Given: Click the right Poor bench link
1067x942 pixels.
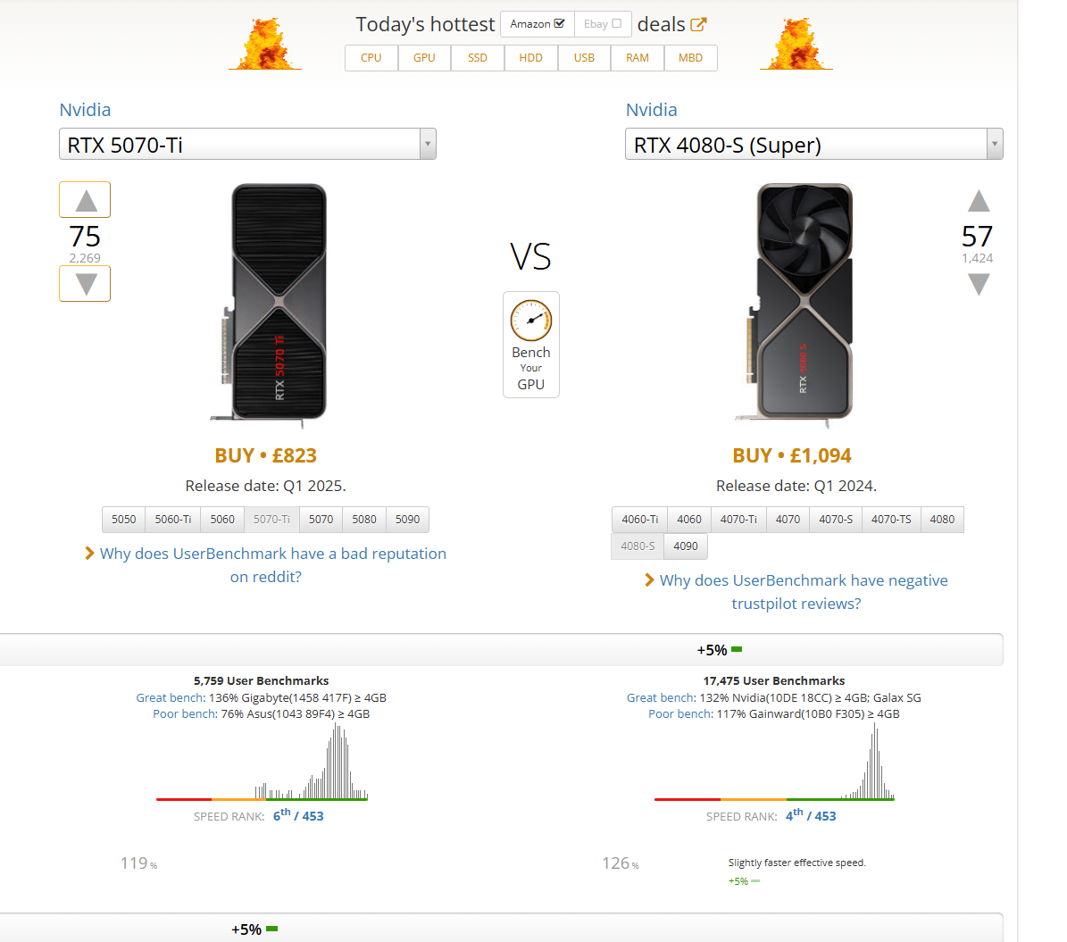Looking at the screenshot, I should point(680,714).
